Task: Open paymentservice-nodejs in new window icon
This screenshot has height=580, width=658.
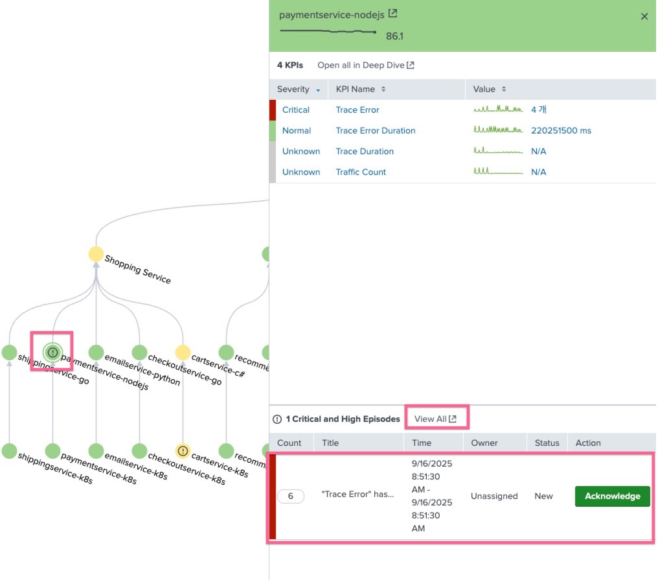Action: click(x=392, y=14)
